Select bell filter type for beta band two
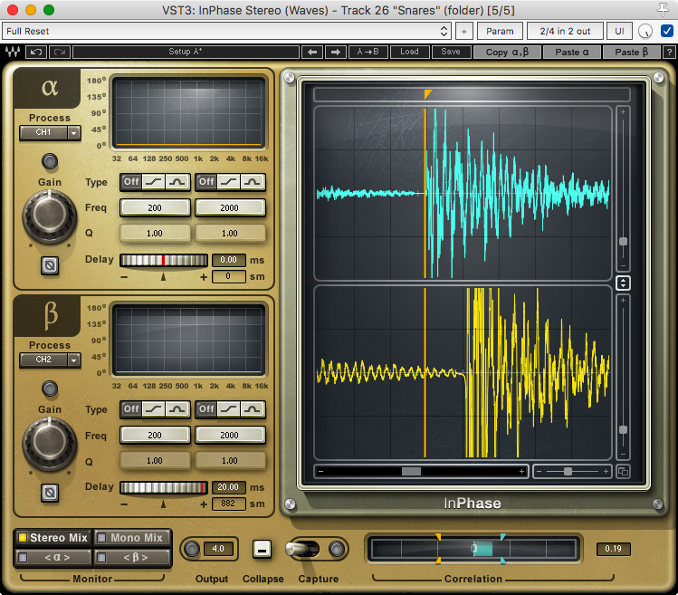This screenshot has width=678, height=595. (x=253, y=409)
